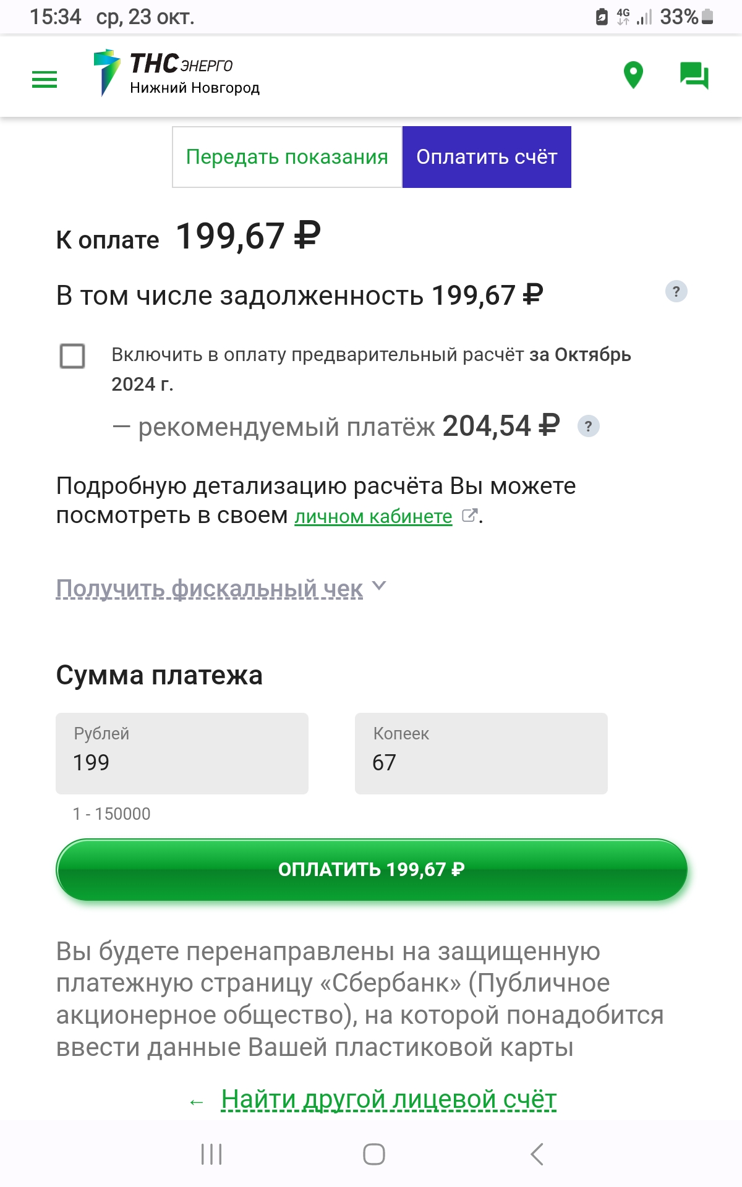The image size is (742, 1187).
Task: Open the hamburger navigation menu
Action: pyautogui.click(x=45, y=79)
